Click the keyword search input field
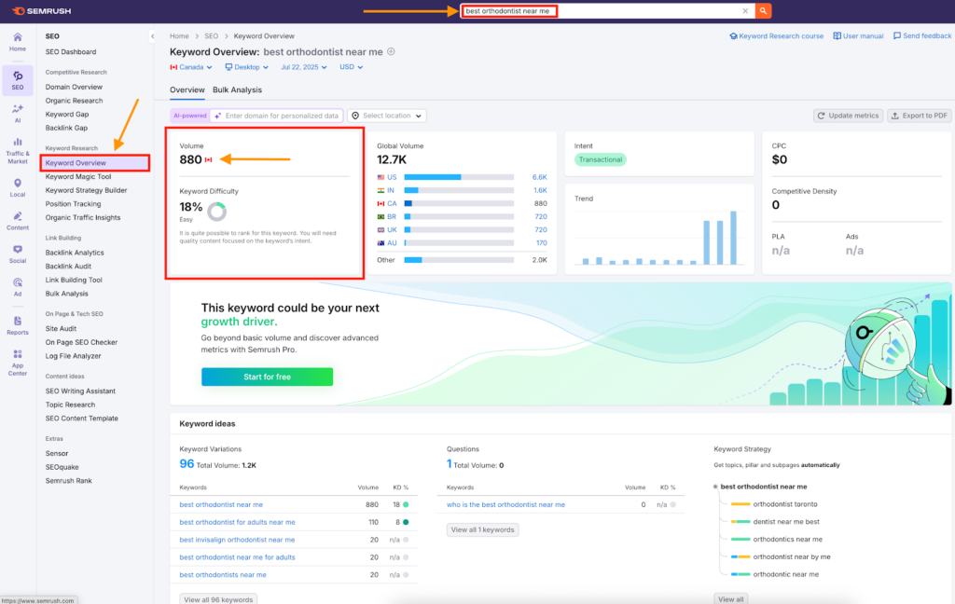This screenshot has width=955, height=604. 607,11
